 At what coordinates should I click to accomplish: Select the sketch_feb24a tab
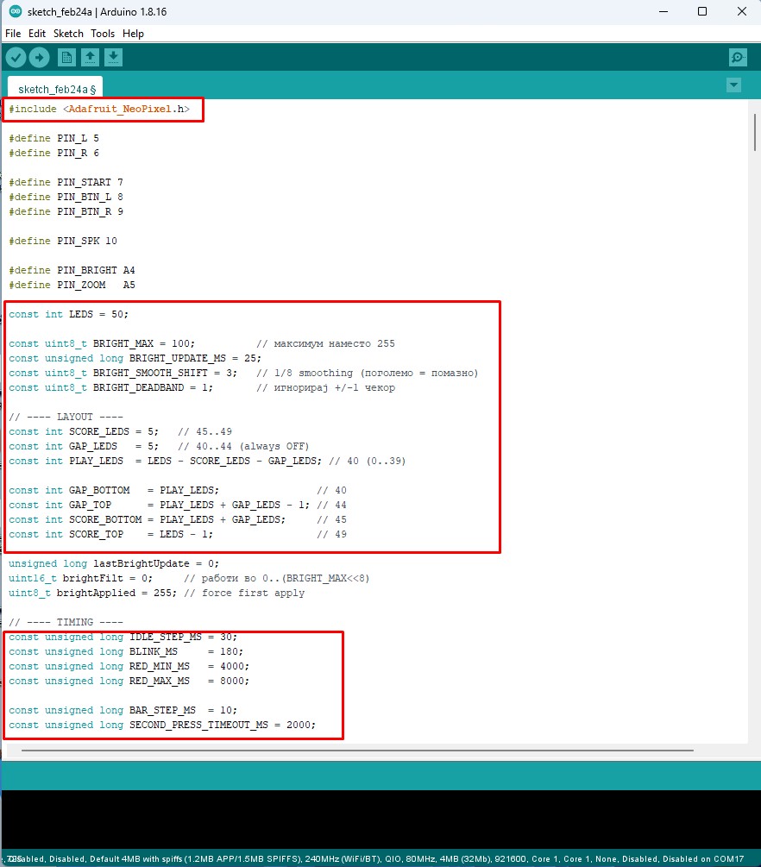tap(56, 89)
